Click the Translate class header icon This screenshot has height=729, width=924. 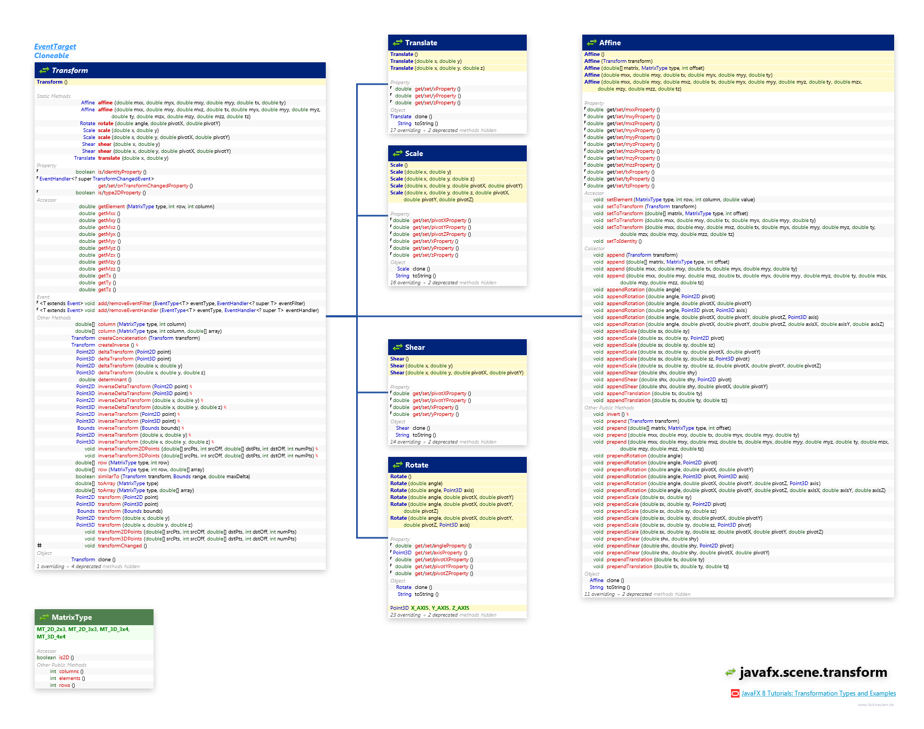tap(398, 43)
